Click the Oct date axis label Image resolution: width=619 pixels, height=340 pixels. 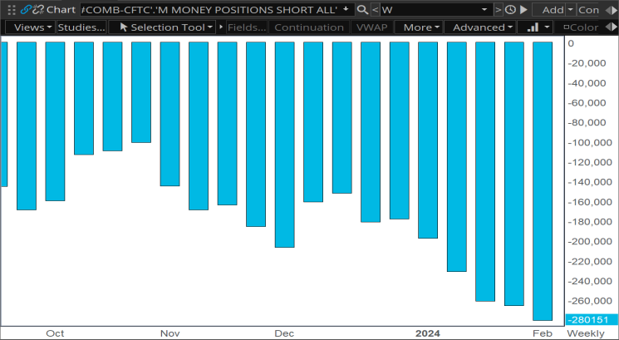click(x=55, y=333)
